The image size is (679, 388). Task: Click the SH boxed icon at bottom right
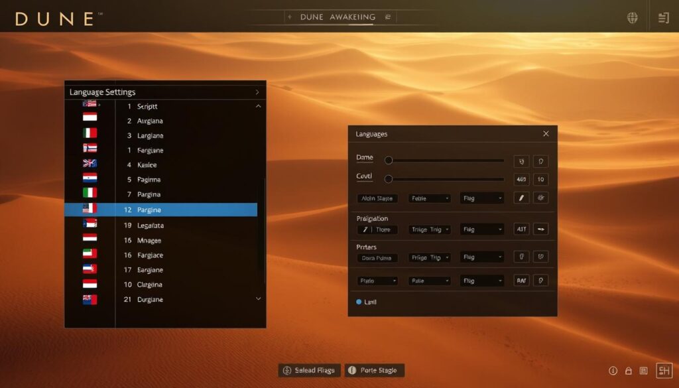(664, 371)
